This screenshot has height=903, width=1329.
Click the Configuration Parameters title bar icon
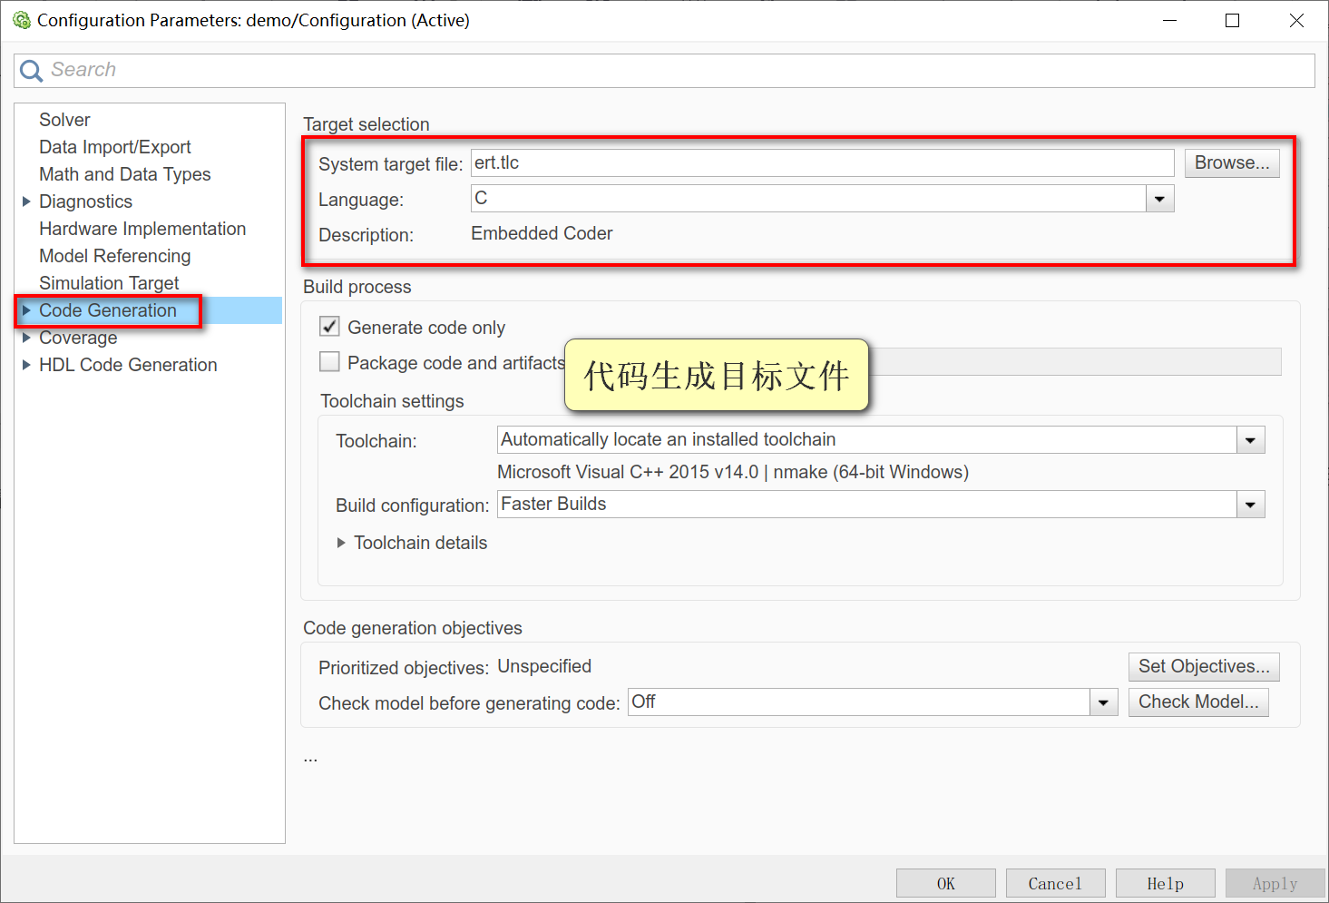[x=21, y=20]
